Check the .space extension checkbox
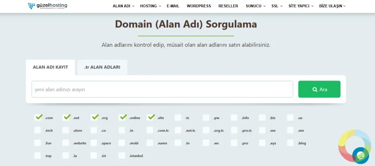375x166 pixels. coord(94,143)
